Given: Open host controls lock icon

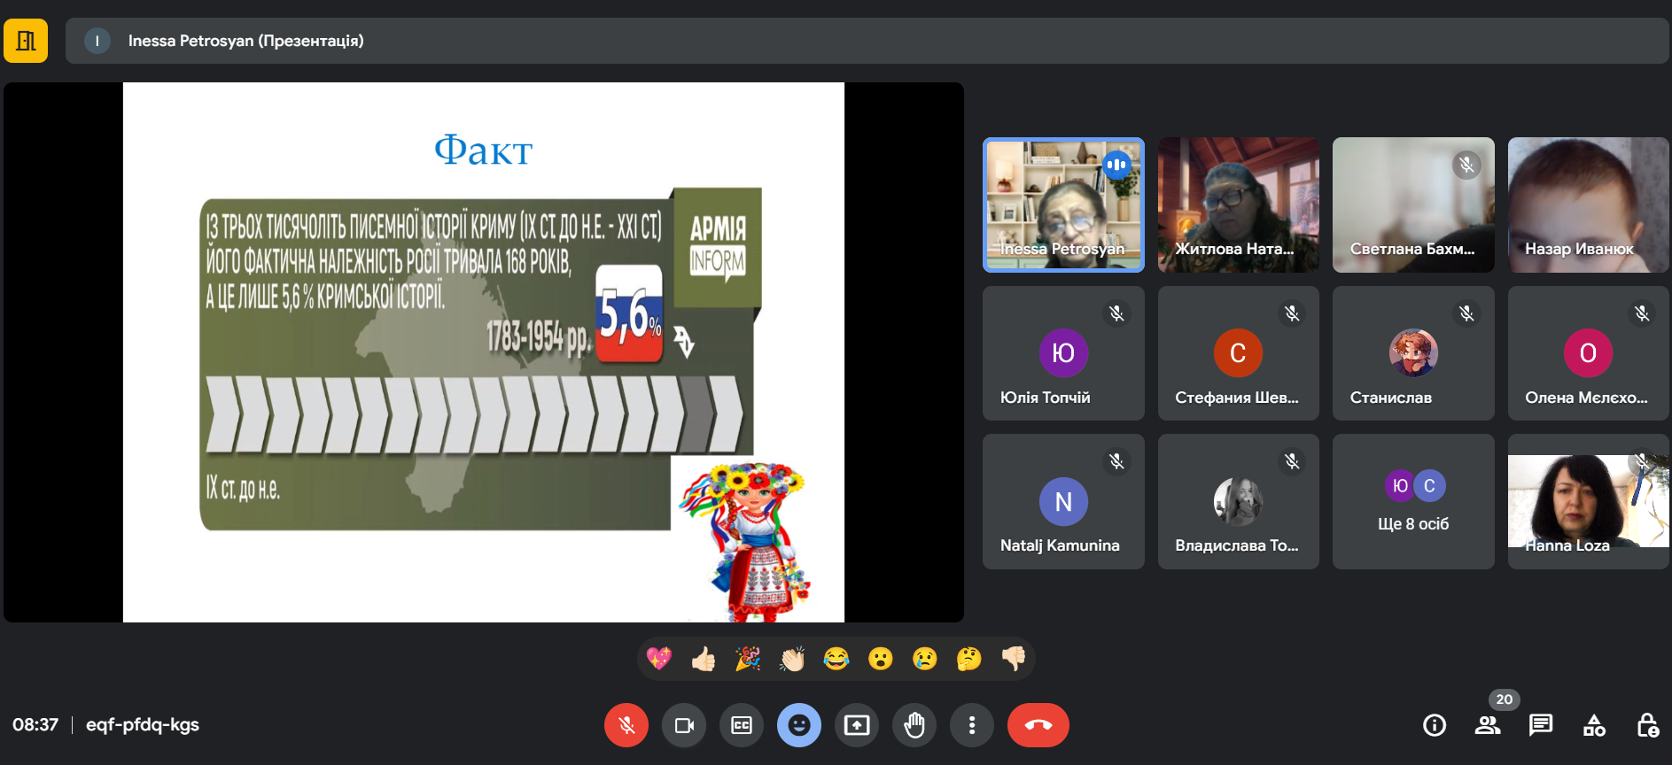Looking at the screenshot, I should pos(1647,725).
